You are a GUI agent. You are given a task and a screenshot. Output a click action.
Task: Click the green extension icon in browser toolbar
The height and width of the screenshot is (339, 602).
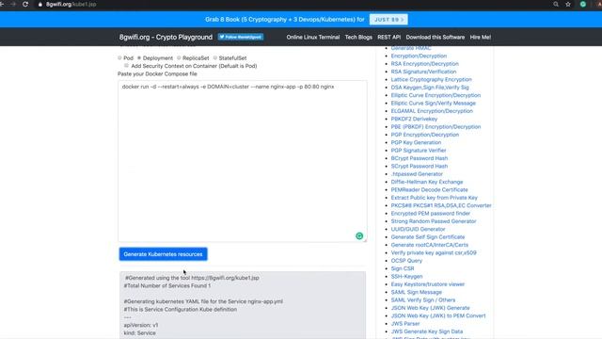pyautogui.click(x=583, y=4)
